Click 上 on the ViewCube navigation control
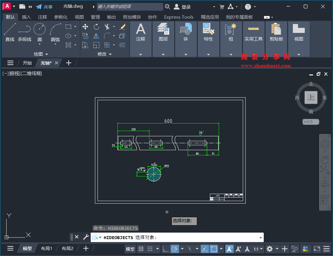The image size is (333, 256). [310, 97]
